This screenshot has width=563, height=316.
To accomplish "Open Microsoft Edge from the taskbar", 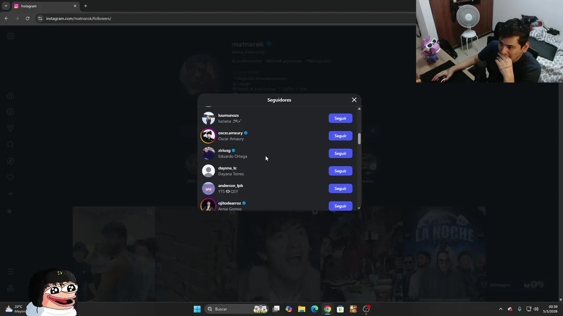I will [x=314, y=309].
